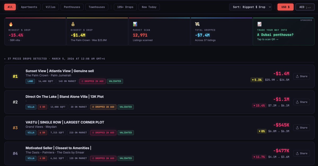Filter listings by Penthouses
The height and width of the screenshot is (166, 318).
click(72, 7)
